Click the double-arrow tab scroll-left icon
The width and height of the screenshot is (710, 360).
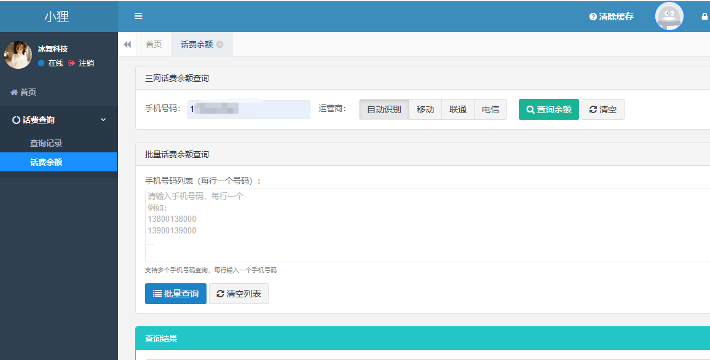click(127, 44)
